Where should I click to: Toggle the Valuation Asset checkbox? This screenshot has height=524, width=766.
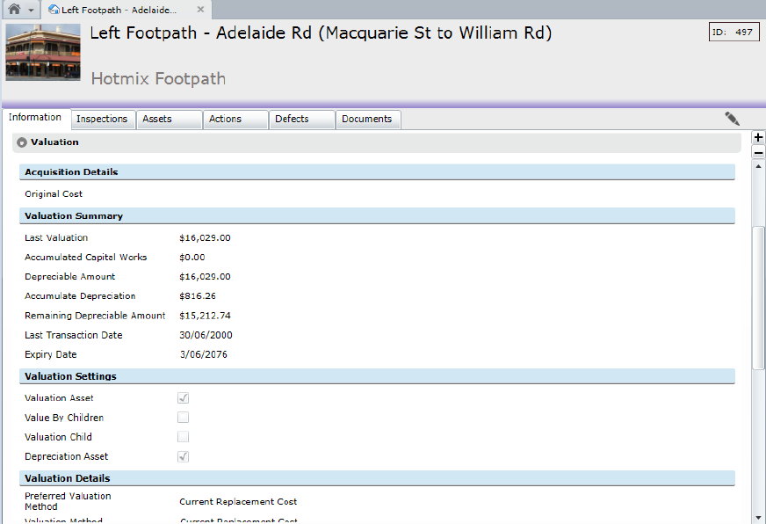point(184,398)
